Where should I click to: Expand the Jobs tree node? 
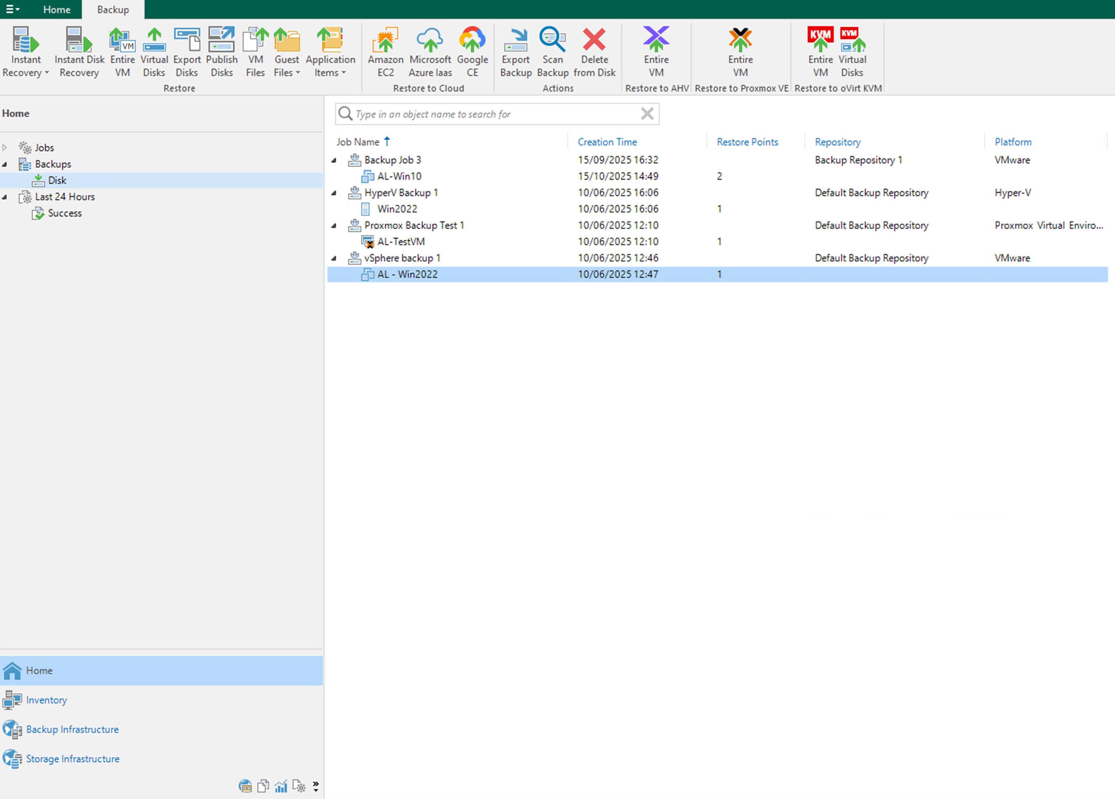[x=5, y=148]
